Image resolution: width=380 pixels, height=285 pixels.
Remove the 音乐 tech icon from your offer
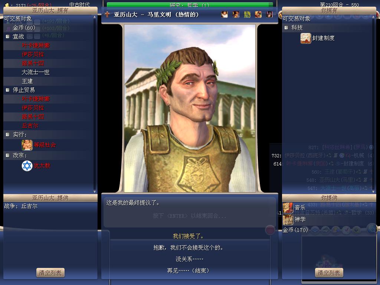pyautogui.click(x=288, y=208)
